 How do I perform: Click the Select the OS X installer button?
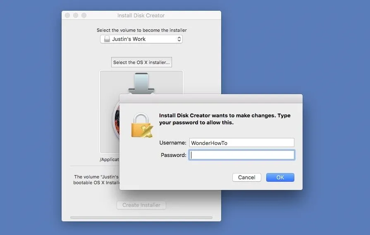[x=141, y=62]
